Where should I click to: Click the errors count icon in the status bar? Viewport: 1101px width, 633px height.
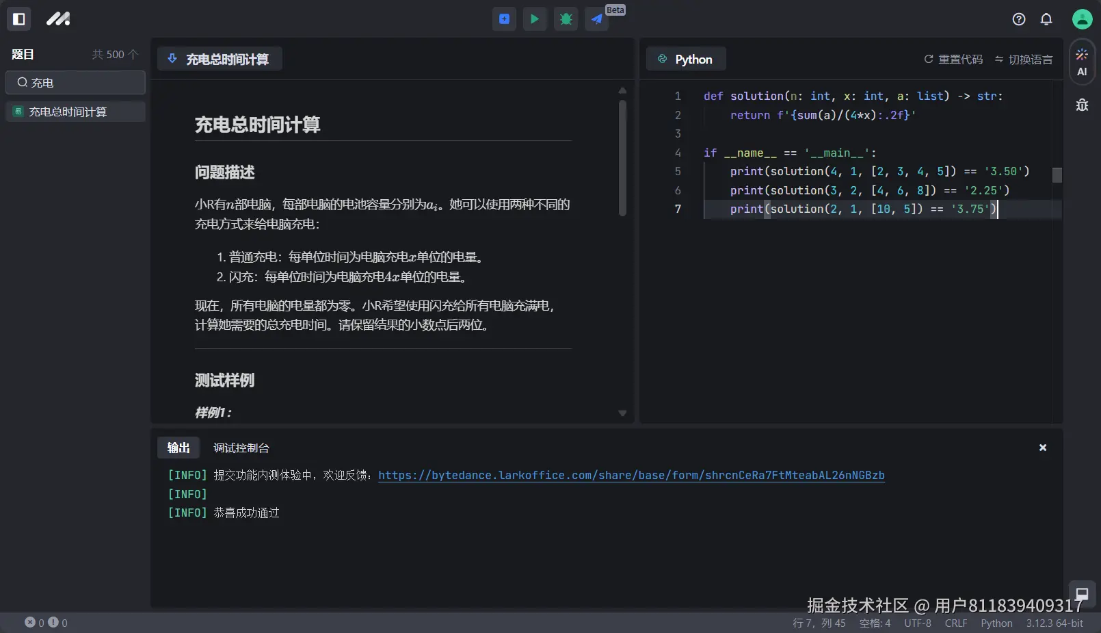click(30, 622)
